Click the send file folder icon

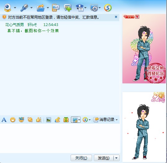pyautogui.click(x=41, y=8)
